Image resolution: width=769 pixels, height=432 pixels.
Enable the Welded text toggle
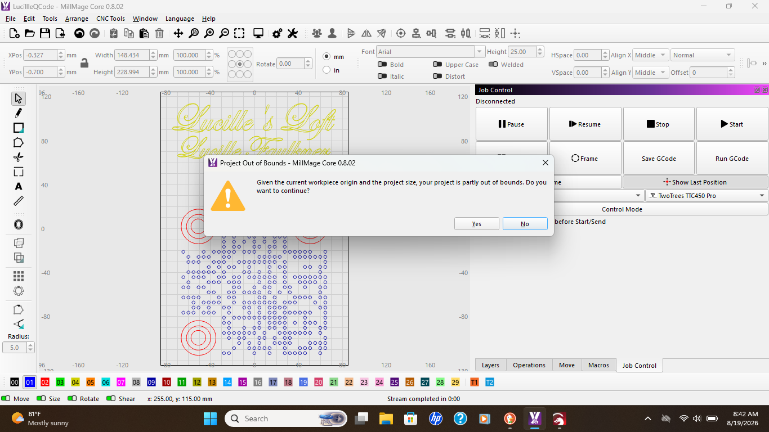(x=493, y=65)
